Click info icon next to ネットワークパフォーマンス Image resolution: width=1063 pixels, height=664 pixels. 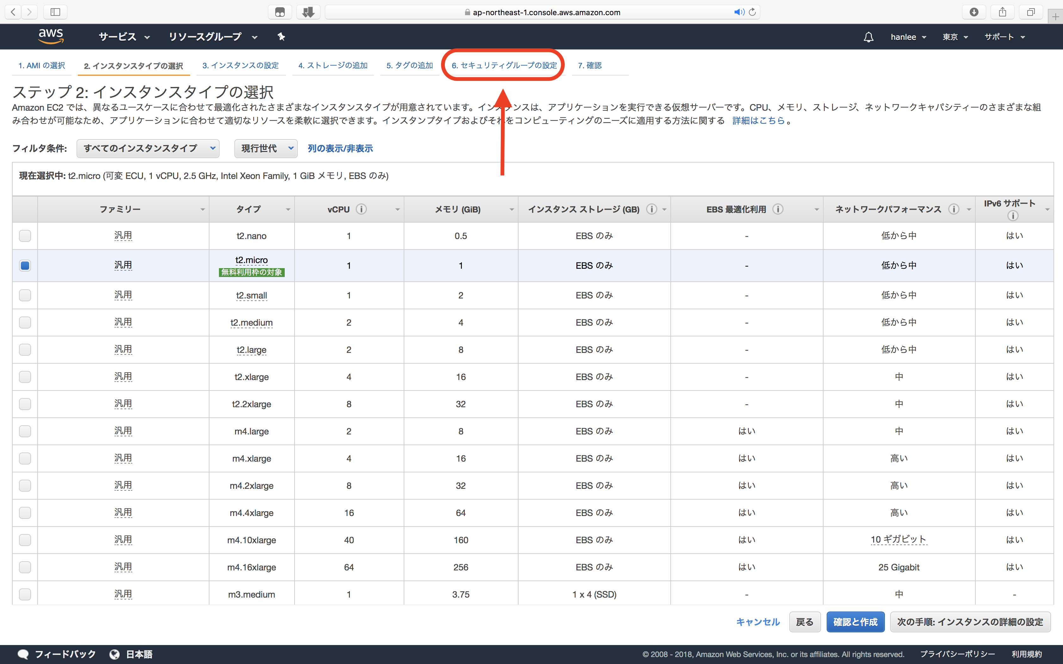tap(954, 209)
